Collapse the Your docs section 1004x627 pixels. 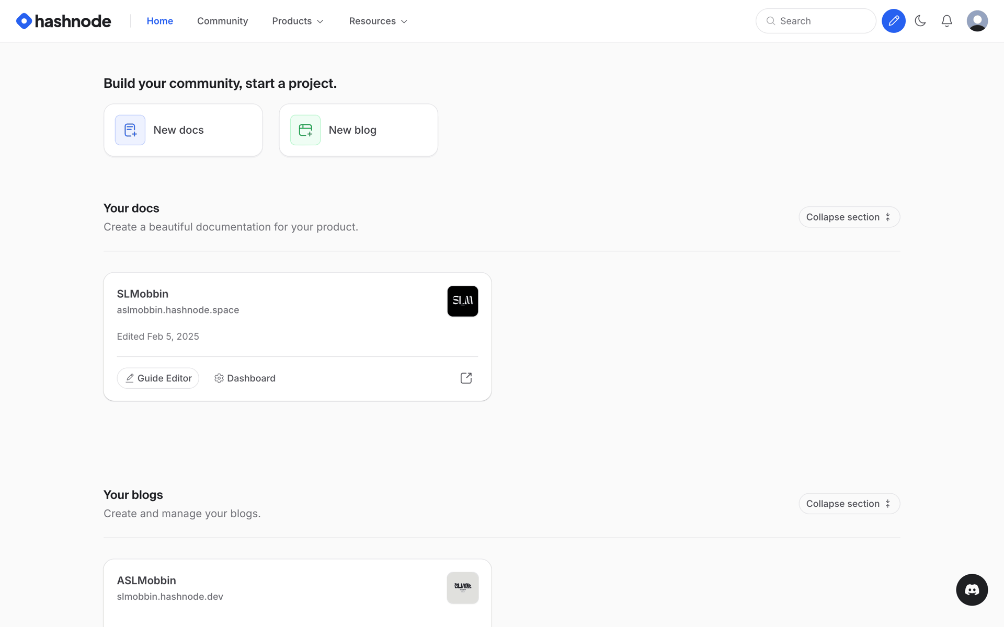tap(849, 217)
